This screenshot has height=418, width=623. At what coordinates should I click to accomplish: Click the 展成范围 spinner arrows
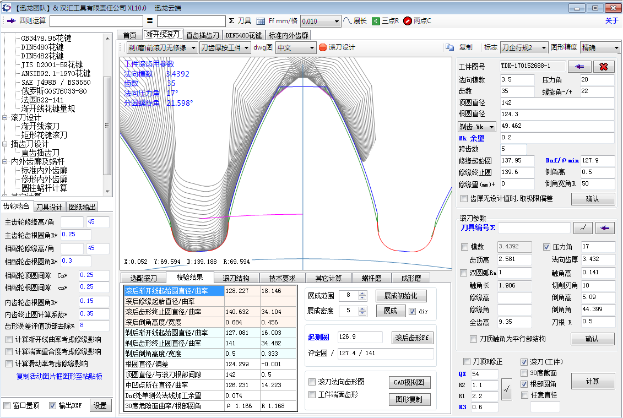362,296
